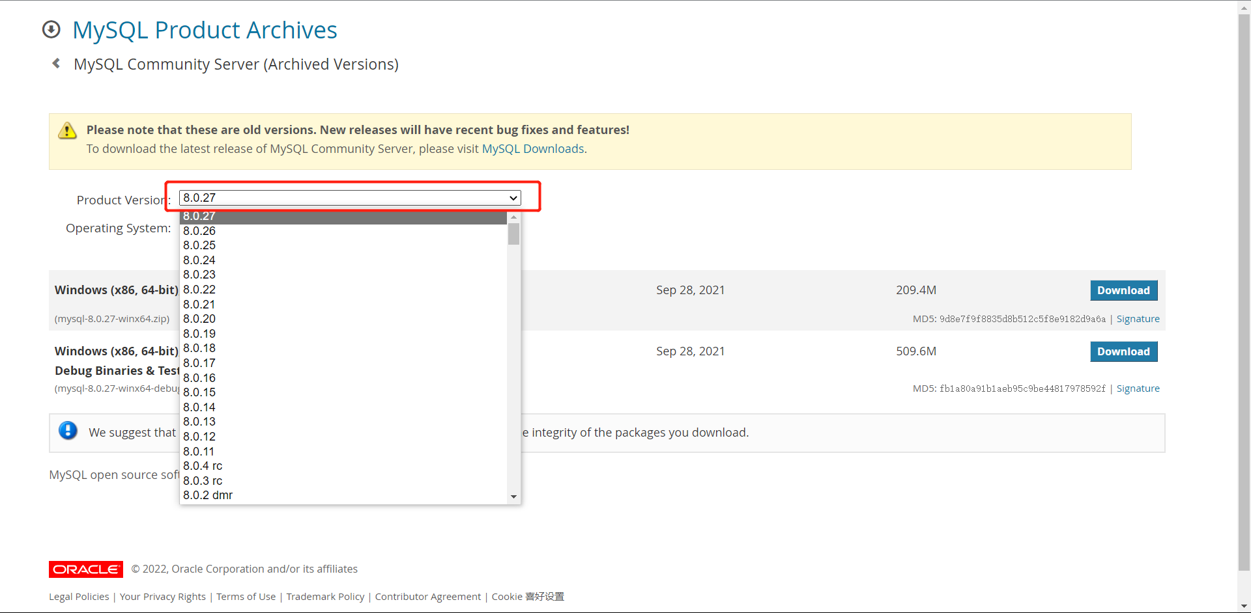Screen dimensions: 1251x613
Task: Click the Oracle logo in the footer
Action: tap(86, 569)
